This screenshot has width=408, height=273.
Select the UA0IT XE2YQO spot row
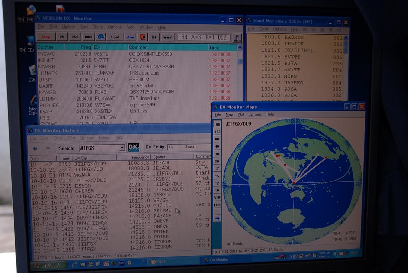(x=135, y=86)
